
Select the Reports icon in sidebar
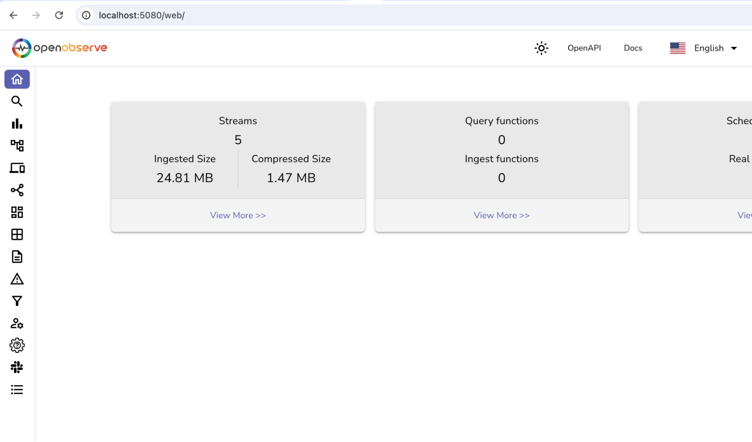[17, 257]
